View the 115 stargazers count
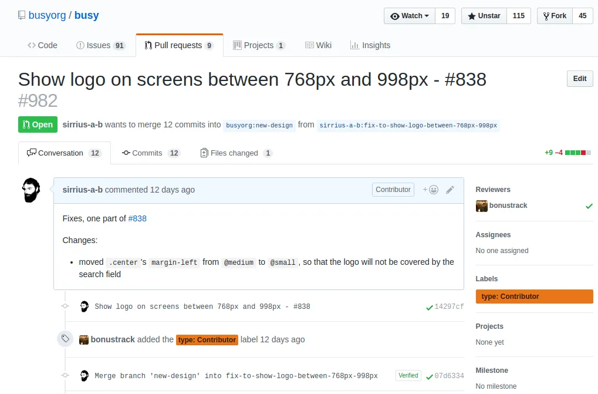 pos(519,16)
